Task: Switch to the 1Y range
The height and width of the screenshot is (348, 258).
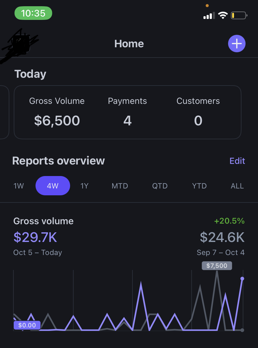Action: (84, 186)
